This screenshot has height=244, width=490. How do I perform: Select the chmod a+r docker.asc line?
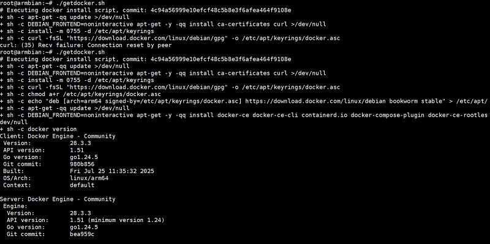coord(81,94)
